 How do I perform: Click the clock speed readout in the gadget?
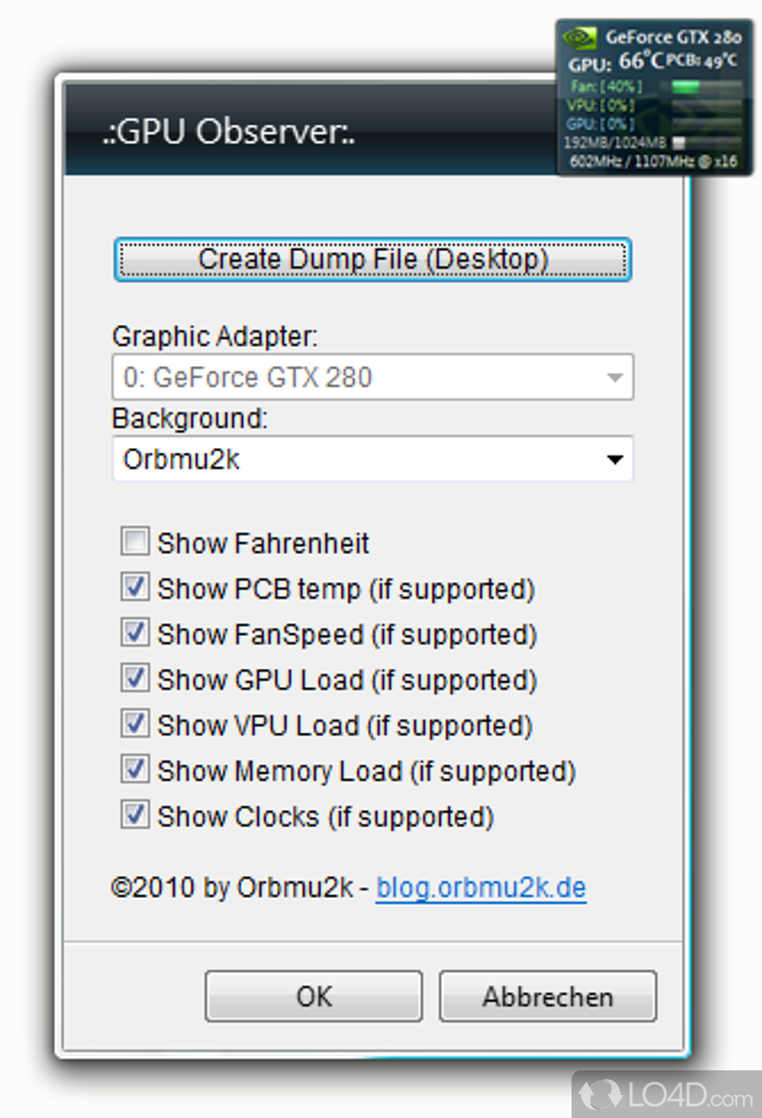(652, 161)
